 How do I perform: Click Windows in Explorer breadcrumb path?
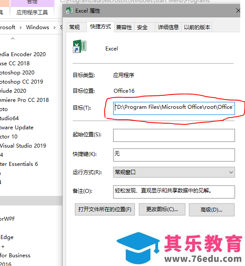pos(37,27)
